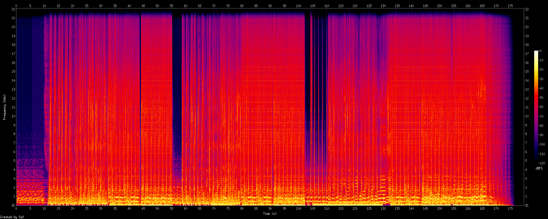The height and width of the screenshot is (219, 548).
Task: Click the 'Frequency (kHz)' axis title
Action: pyautogui.click(x=5, y=107)
